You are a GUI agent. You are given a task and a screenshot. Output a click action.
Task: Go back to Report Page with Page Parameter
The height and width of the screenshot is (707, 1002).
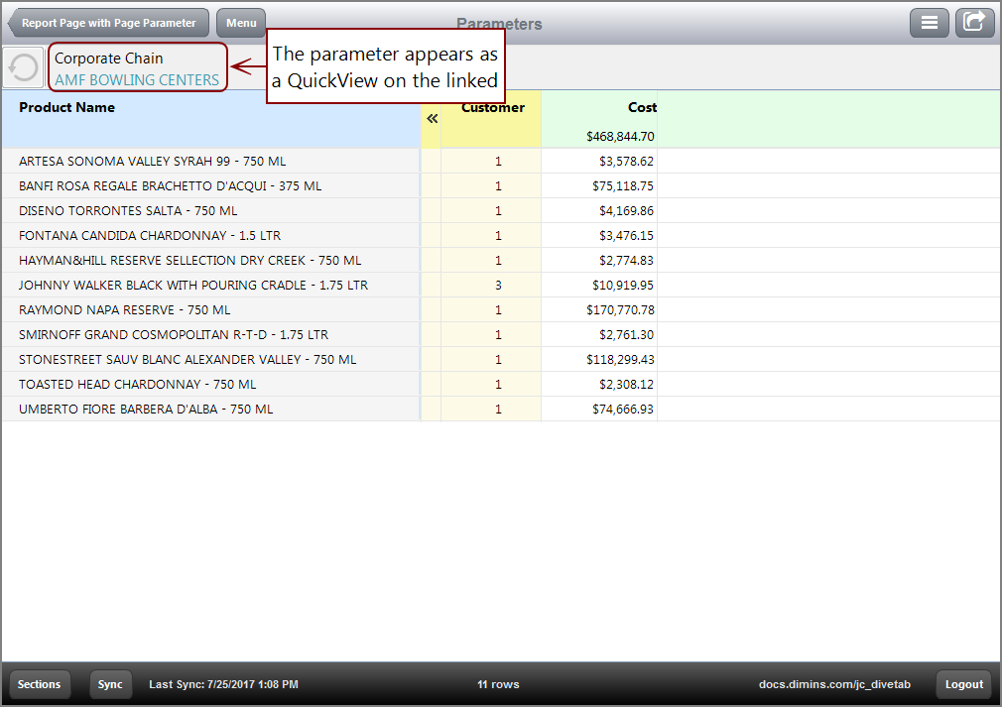click(x=108, y=22)
